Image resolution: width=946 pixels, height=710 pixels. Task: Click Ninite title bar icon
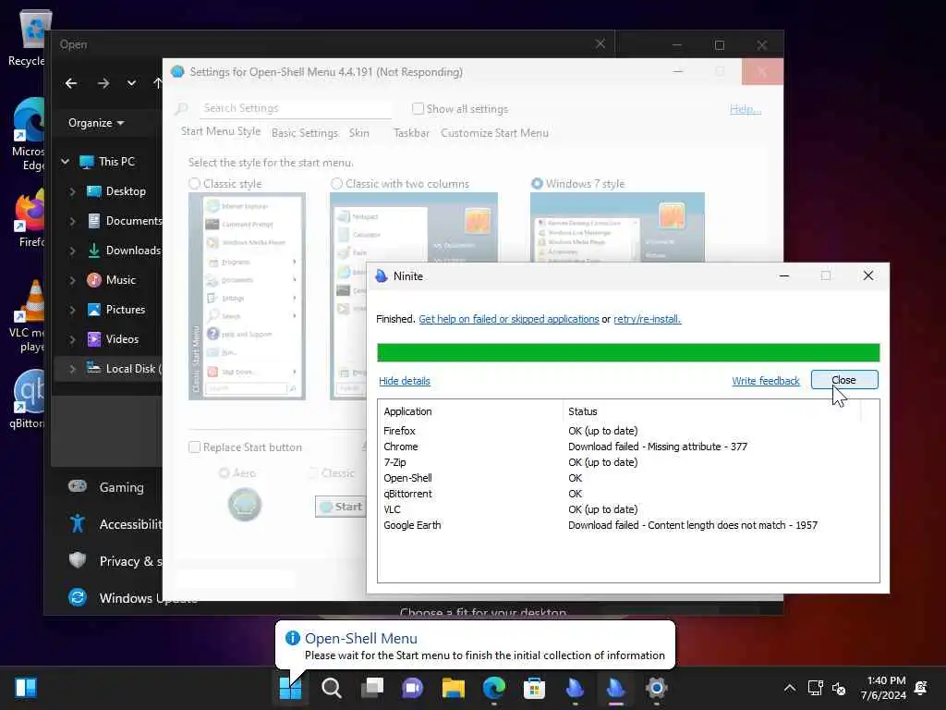click(x=382, y=275)
